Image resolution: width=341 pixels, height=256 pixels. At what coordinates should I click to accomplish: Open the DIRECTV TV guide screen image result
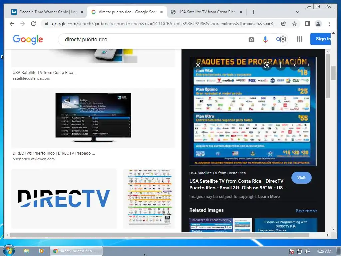click(93, 118)
